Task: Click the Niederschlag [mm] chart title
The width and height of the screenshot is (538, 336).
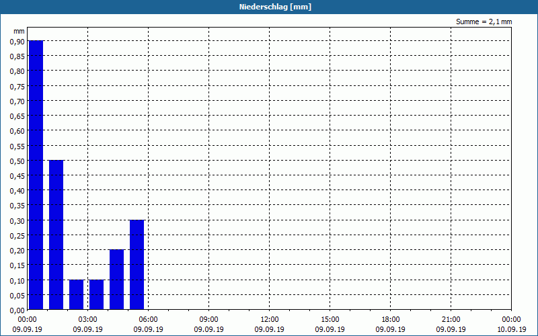Action: (x=275, y=7)
